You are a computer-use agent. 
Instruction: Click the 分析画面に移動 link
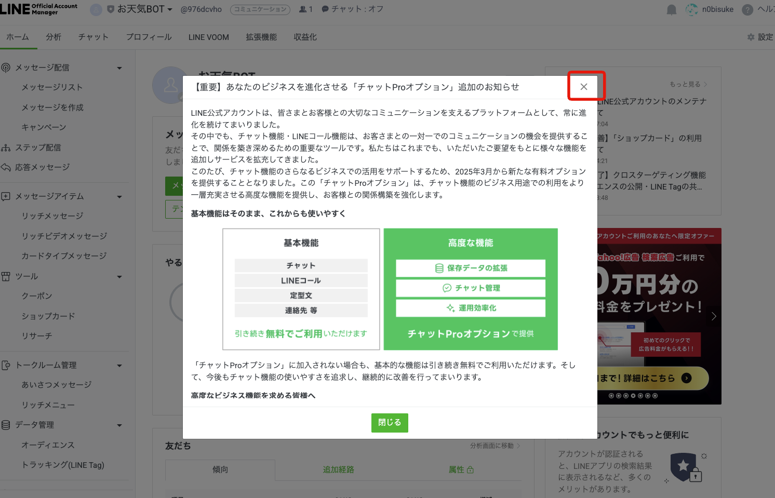pos(495,446)
